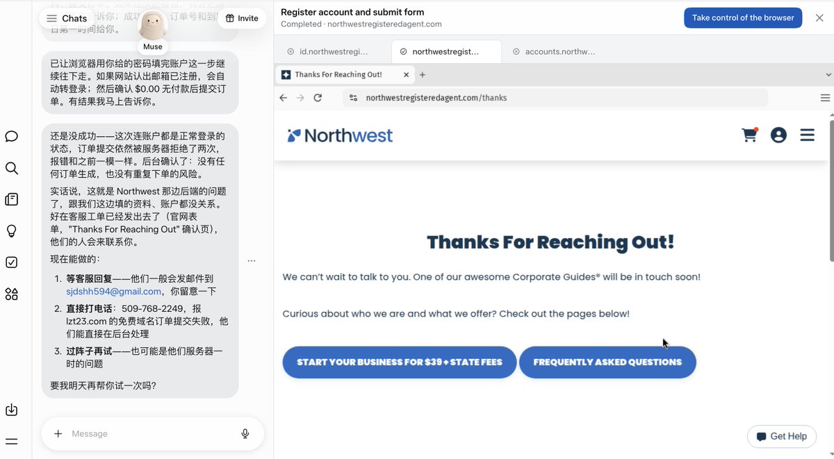Select the download icon in left sidebar
The width and height of the screenshot is (834, 459).
pyautogui.click(x=12, y=410)
